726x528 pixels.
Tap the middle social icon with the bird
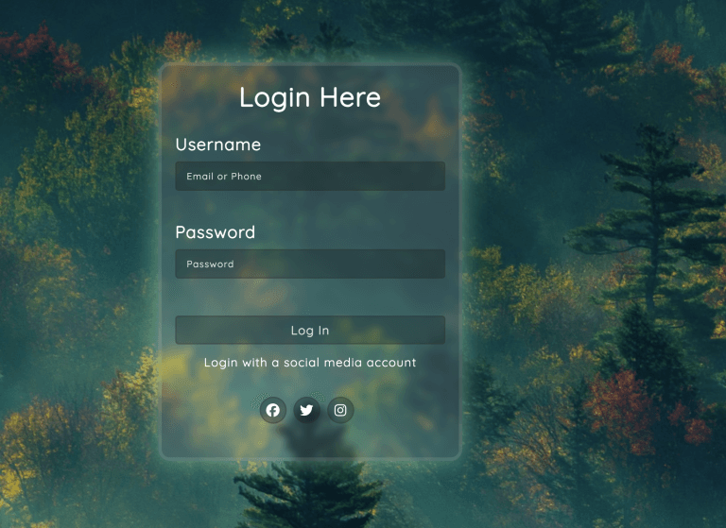306,410
